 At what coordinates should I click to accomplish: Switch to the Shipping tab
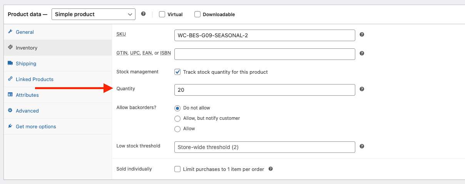(x=58, y=63)
